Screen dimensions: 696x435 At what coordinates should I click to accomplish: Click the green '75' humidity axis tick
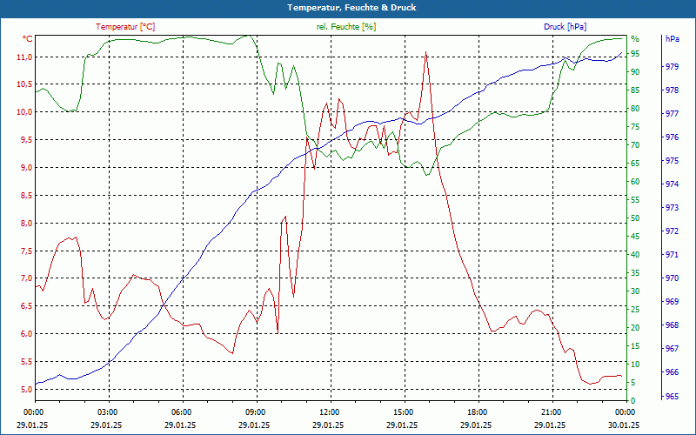pyautogui.click(x=635, y=126)
